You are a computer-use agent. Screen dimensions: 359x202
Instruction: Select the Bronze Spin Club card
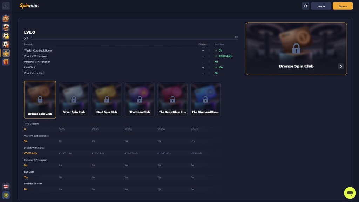[40, 100]
